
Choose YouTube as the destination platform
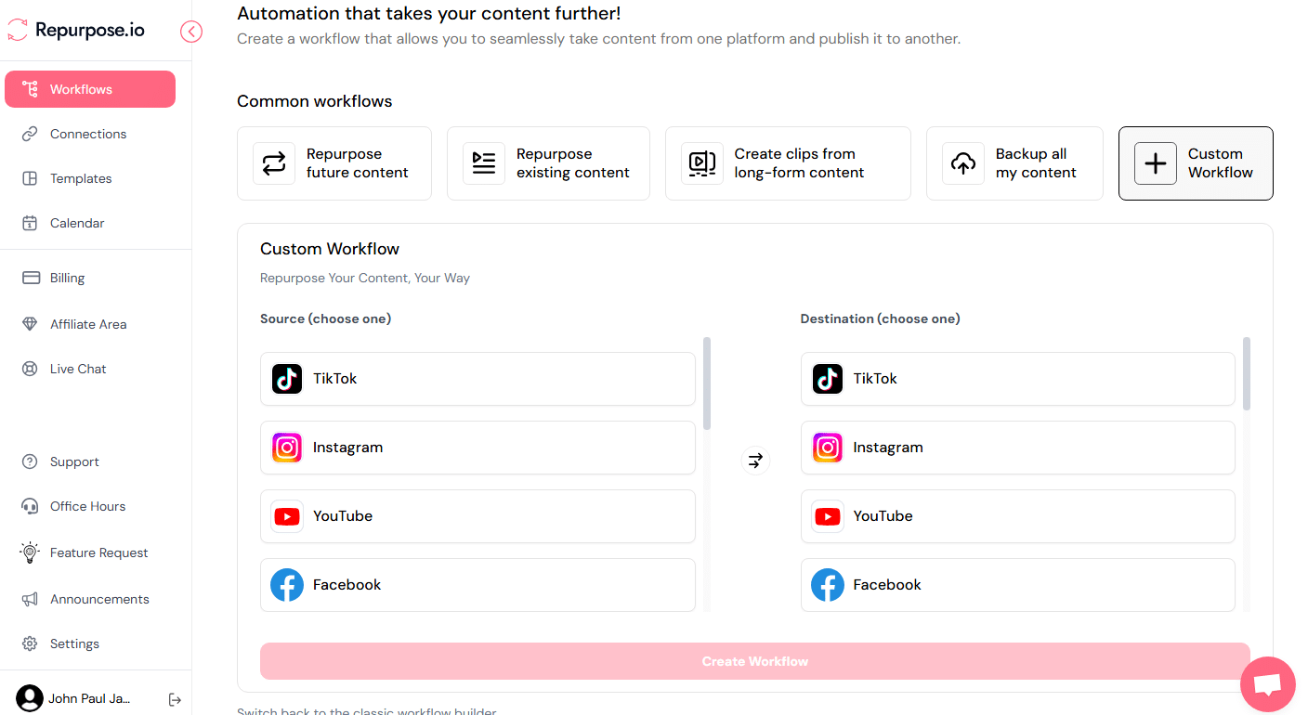tap(1018, 516)
